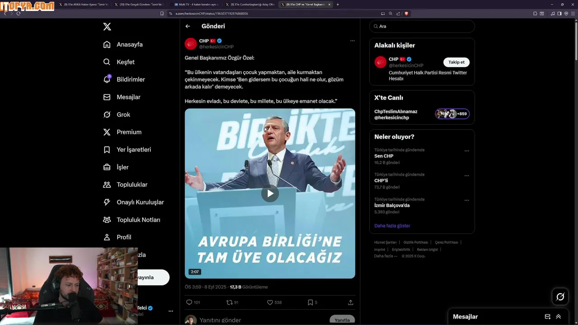Click the Ara search box
Viewport: 578px width, 325px height.
422,26
